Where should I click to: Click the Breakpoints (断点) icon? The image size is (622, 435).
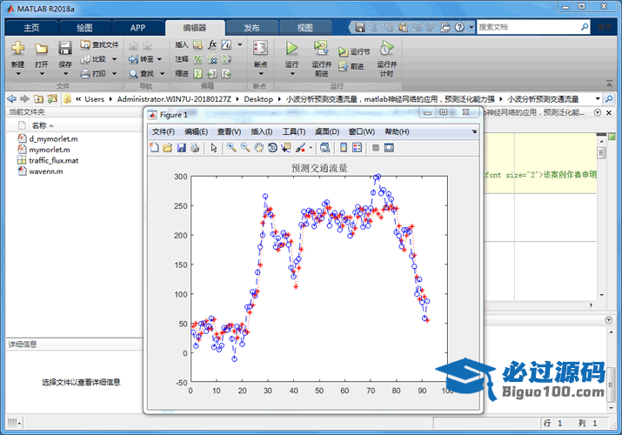click(261, 49)
